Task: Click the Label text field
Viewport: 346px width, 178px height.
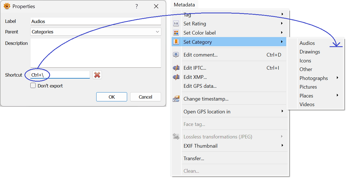Action: pos(96,21)
